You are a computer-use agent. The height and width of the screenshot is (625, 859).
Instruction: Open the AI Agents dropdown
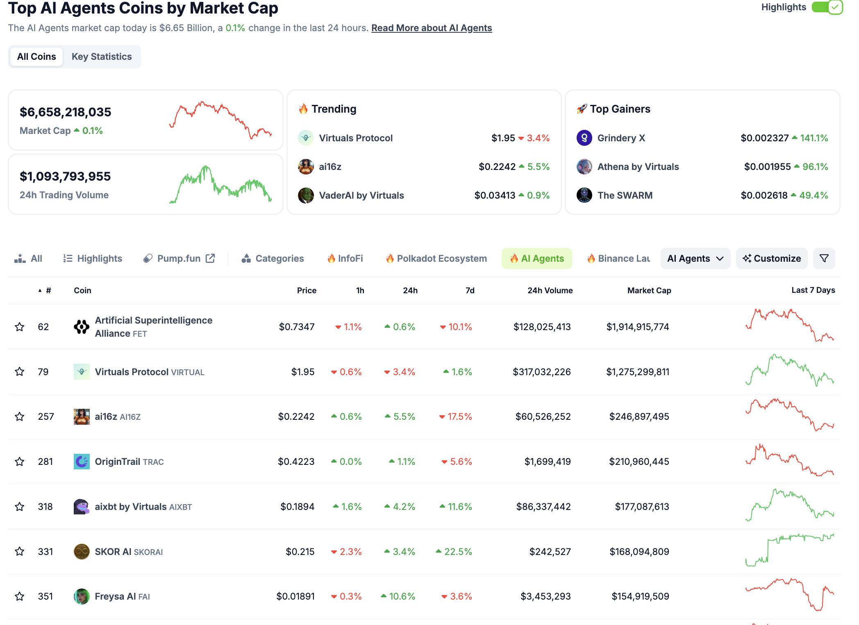coord(695,258)
